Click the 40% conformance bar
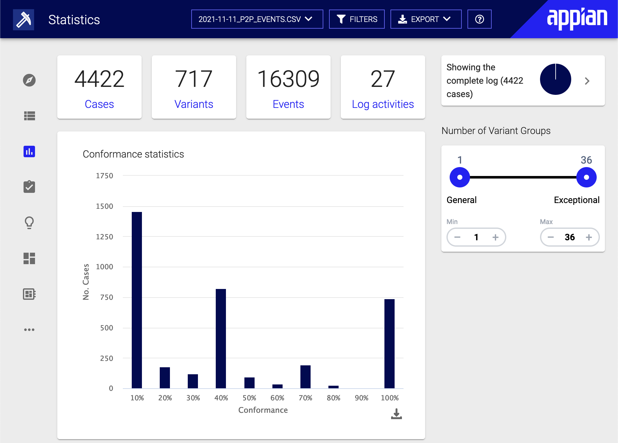This screenshot has height=443, width=618. pyautogui.click(x=221, y=339)
